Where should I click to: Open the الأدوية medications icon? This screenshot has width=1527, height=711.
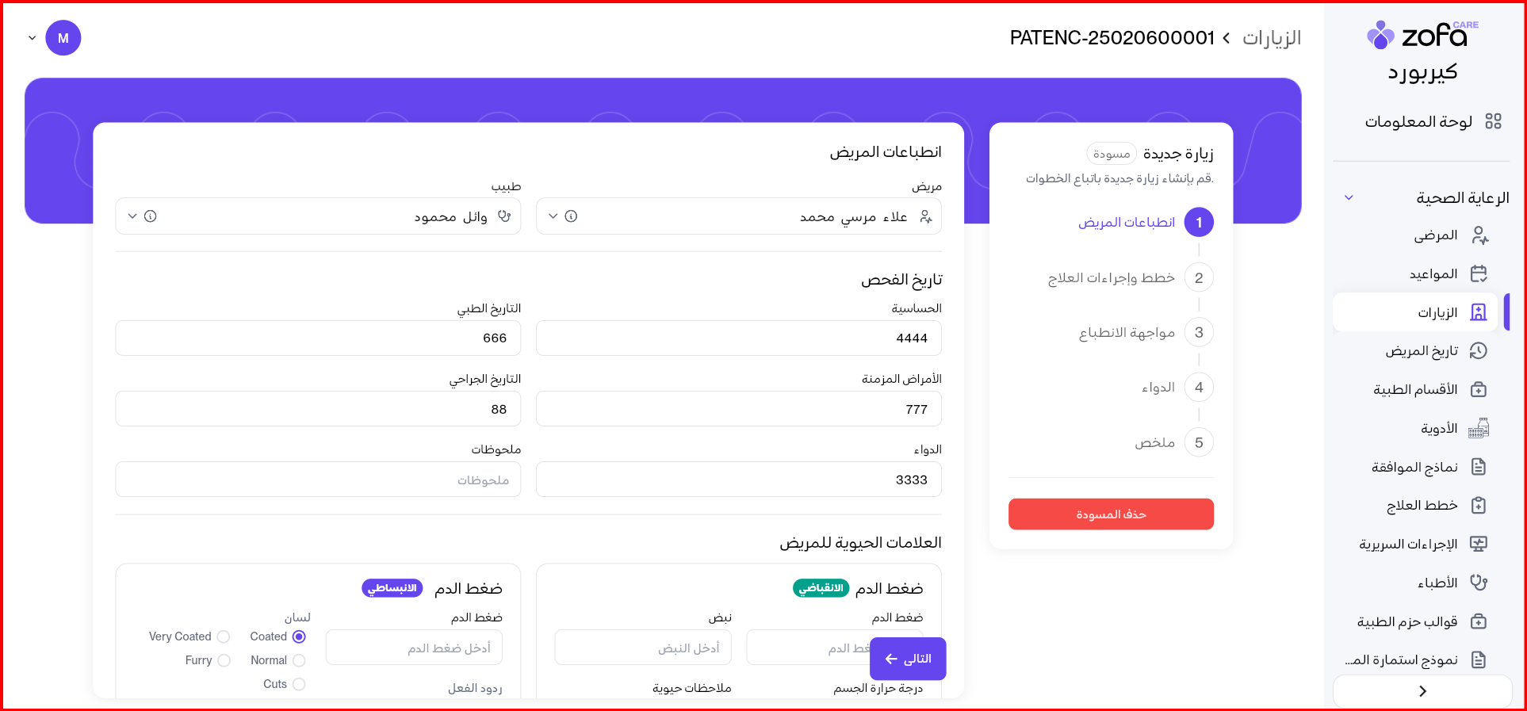(x=1479, y=429)
